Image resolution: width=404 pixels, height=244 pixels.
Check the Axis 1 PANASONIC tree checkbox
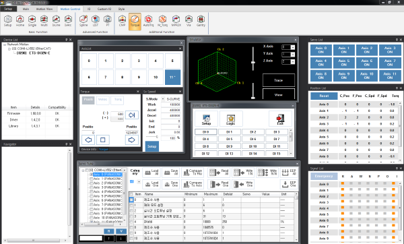pyautogui.click(x=91, y=179)
